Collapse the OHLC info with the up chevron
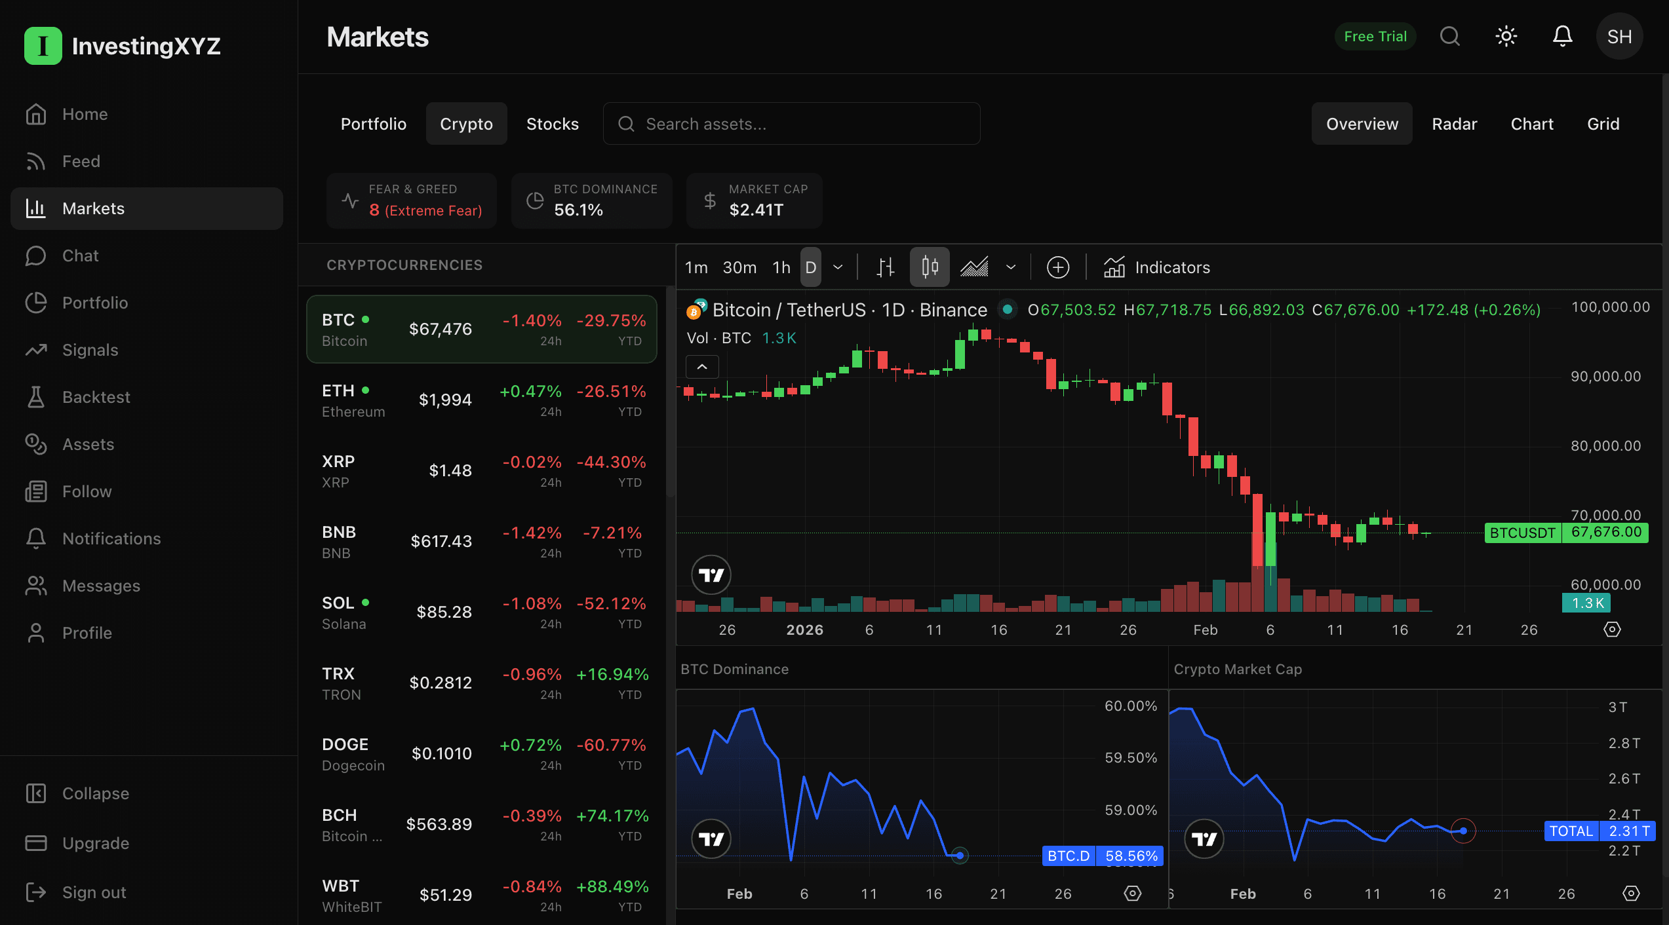Viewport: 1669px width, 925px height. point(702,367)
